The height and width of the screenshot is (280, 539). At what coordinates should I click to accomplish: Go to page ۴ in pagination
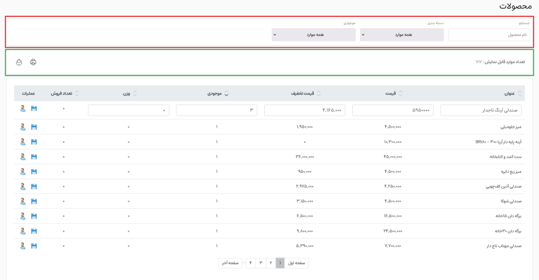[x=251, y=263]
